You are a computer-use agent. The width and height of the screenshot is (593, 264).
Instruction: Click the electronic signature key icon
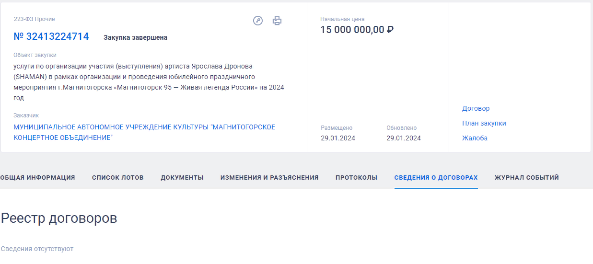click(258, 21)
